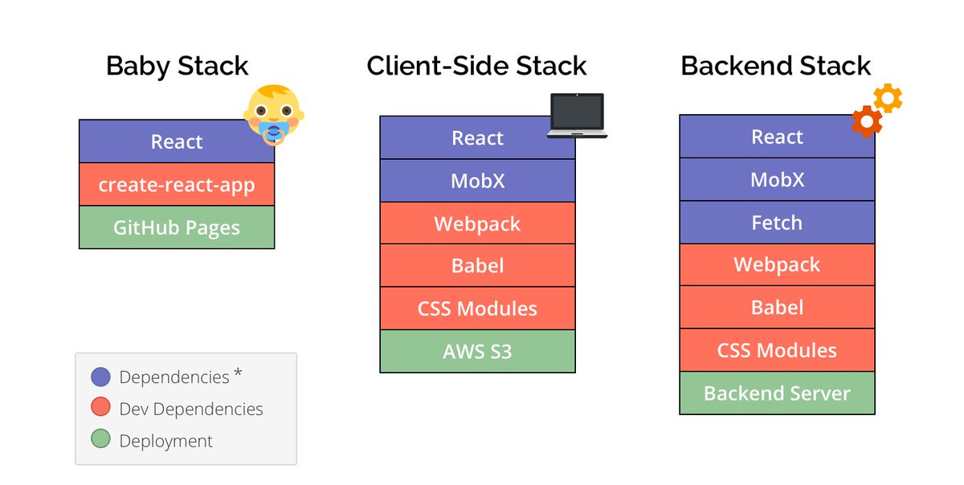Click the Client-Side Stack heading
This screenshot has height=485, width=964.
[x=476, y=66]
